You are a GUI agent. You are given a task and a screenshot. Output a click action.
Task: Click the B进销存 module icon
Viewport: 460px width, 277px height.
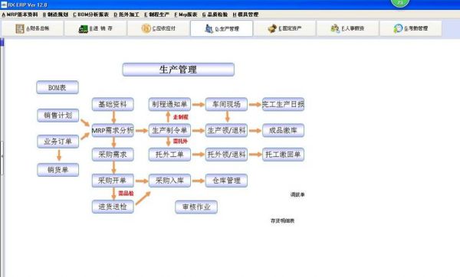click(84, 29)
